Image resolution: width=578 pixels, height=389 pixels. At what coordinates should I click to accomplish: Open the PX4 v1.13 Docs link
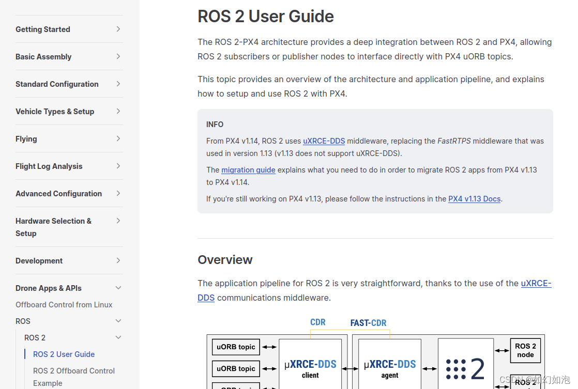pos(474,199)
